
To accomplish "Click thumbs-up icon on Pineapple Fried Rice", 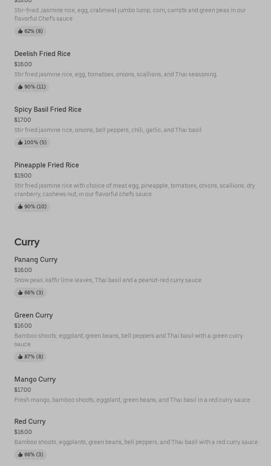I will click(20, 207).
